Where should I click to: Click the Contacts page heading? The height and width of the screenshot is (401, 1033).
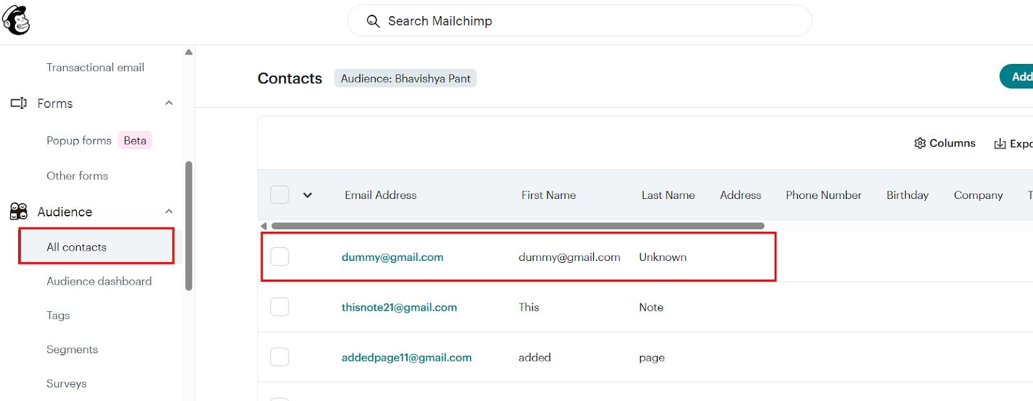tap(290, 78)
